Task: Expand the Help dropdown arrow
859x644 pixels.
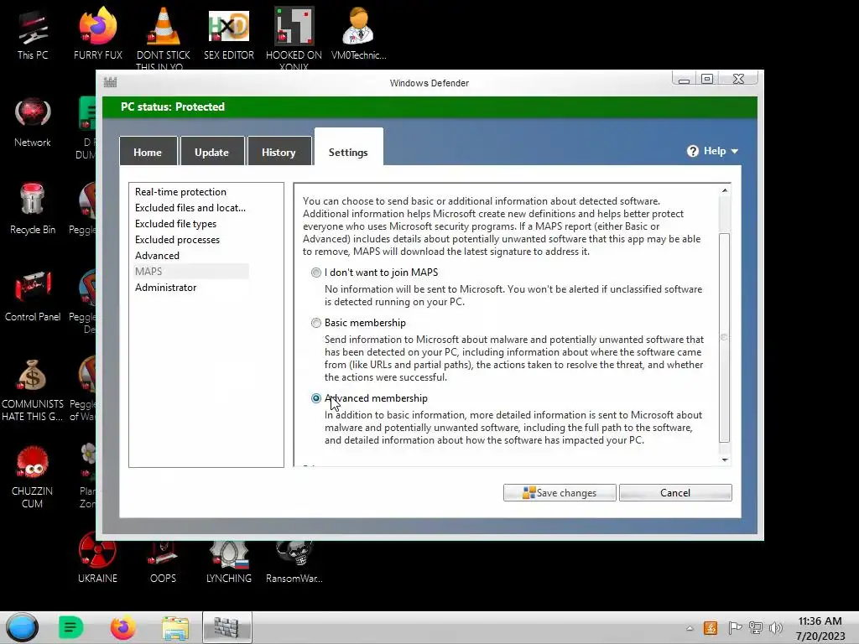Action: (x=735, y=151)
